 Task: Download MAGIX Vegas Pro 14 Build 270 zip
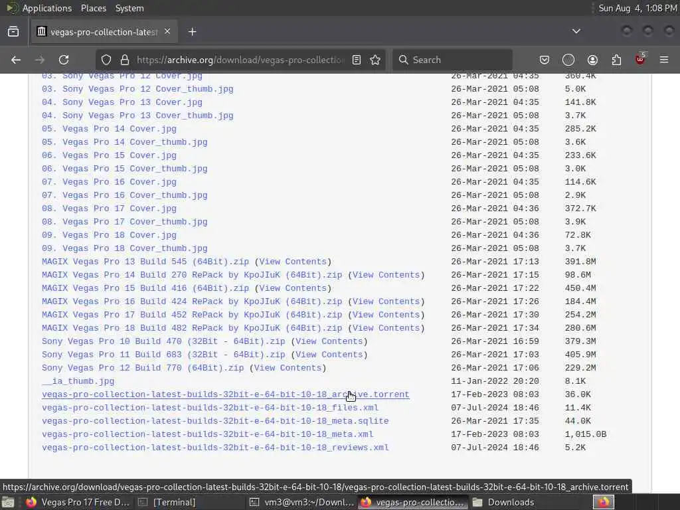click(x=192, y=275)
